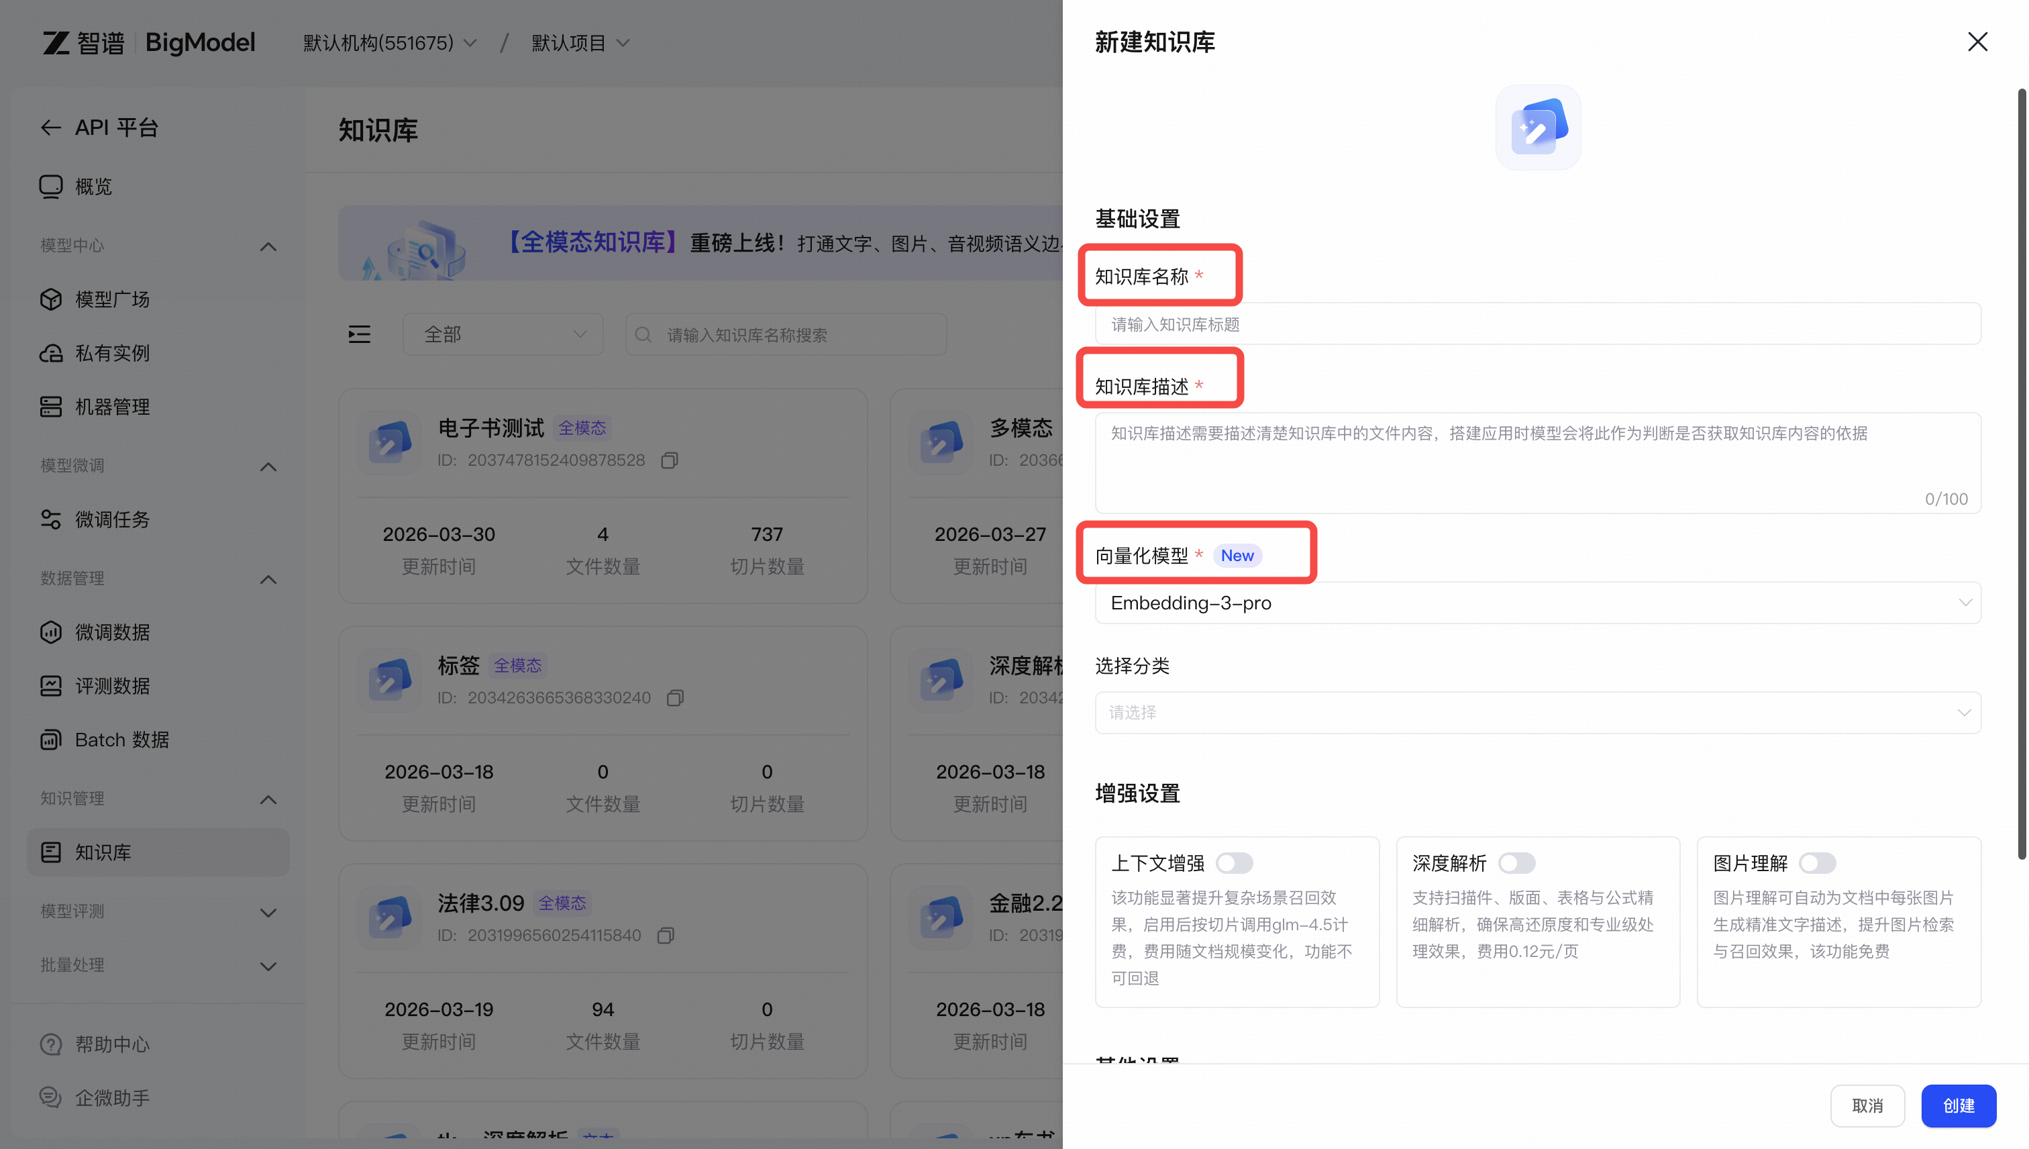The width and height of the screenshot is (2029, 1149).
Task: Copy the 标签 knowledge base ID
Action: pyautogui.click(x=675, y=697)
